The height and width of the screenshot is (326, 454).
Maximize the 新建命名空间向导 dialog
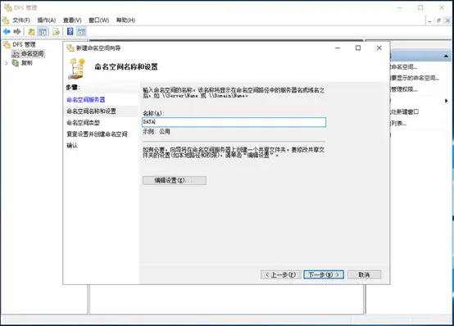tap(358, 48)
